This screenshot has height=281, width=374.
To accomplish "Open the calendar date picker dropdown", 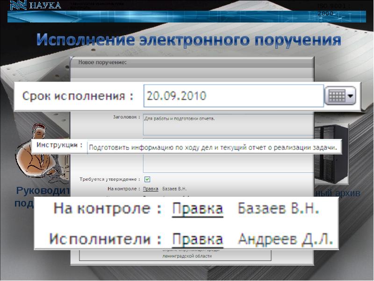I will 340,96.
